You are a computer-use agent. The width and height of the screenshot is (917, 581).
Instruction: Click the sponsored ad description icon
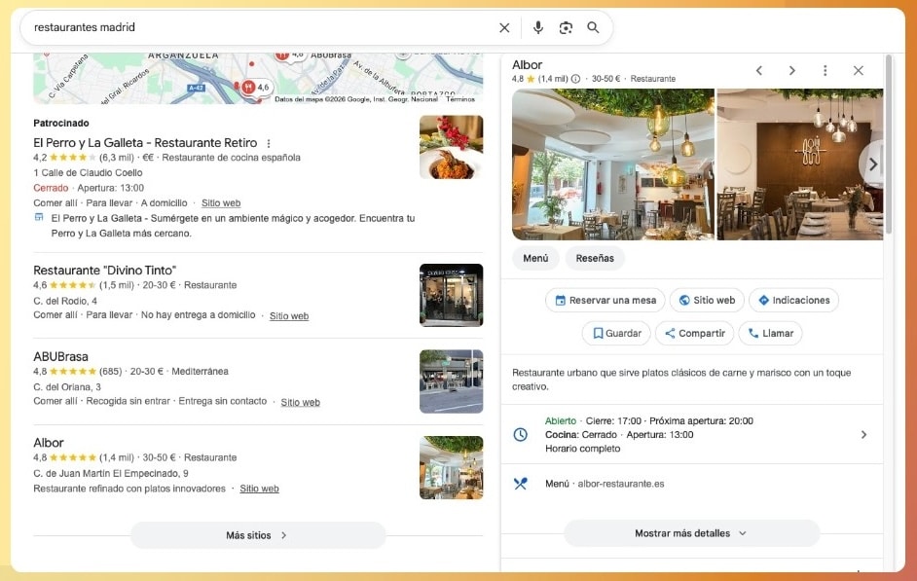pyautogui.click(x=39, y=217)
